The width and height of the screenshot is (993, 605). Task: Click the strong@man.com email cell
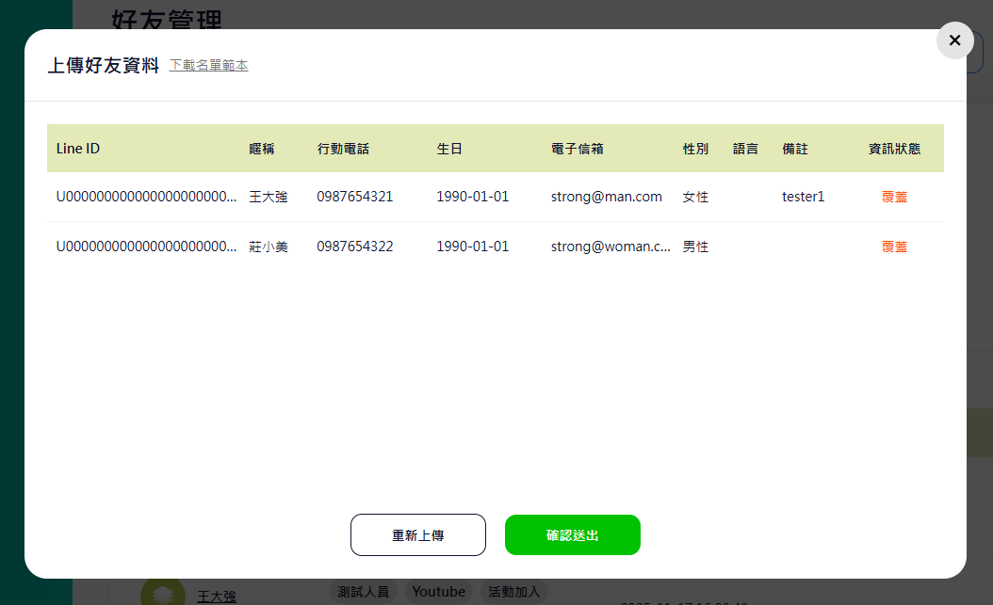point(606,198)
